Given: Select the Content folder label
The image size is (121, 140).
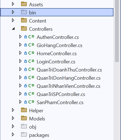Looking at the screenshot, I should pos(38,21).
